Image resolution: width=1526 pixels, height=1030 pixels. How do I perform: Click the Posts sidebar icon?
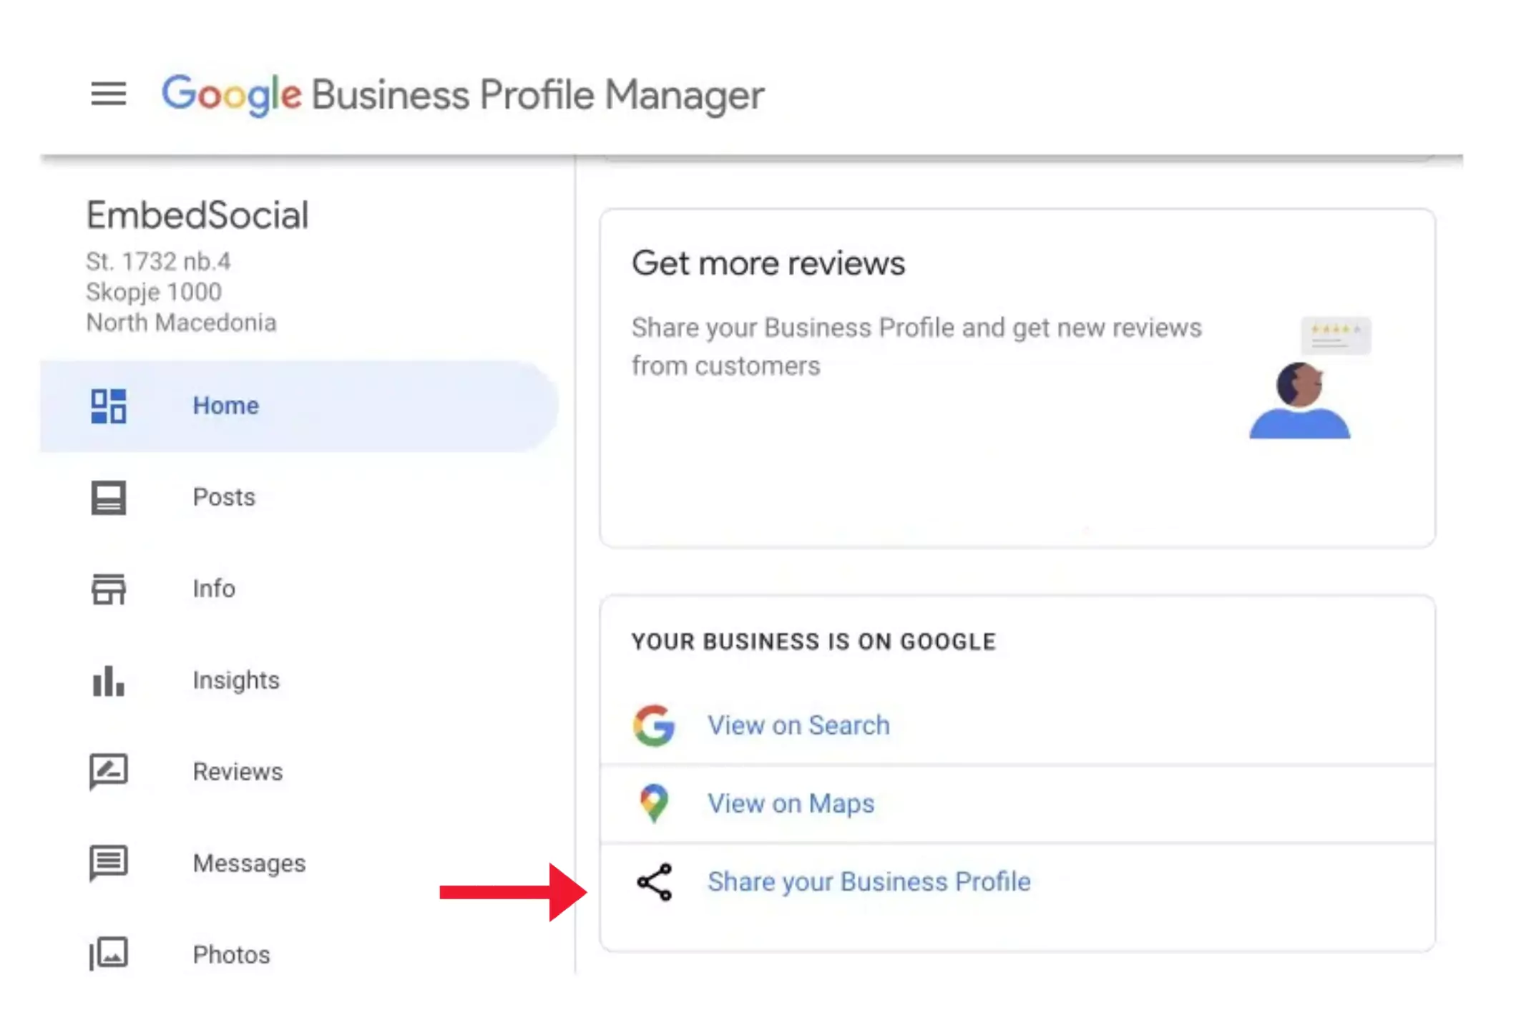point(108,497)
